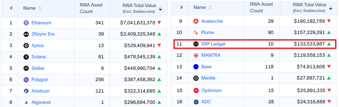Screen dimensions: 339x107
Task: Click the Base blue circle icon
Action: (x=196, y=67)
